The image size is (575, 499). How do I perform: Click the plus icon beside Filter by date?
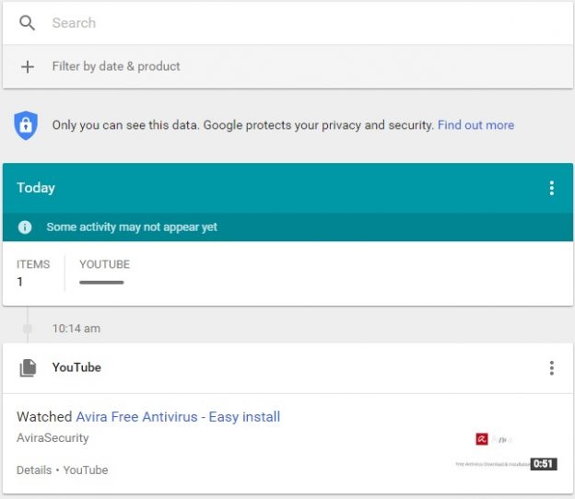27,66
